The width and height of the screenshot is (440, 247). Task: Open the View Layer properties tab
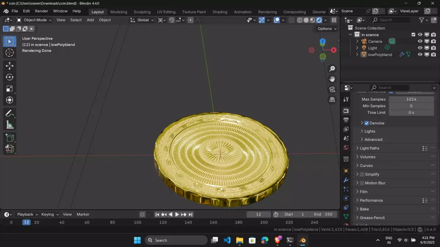click(x=346, y=129)
